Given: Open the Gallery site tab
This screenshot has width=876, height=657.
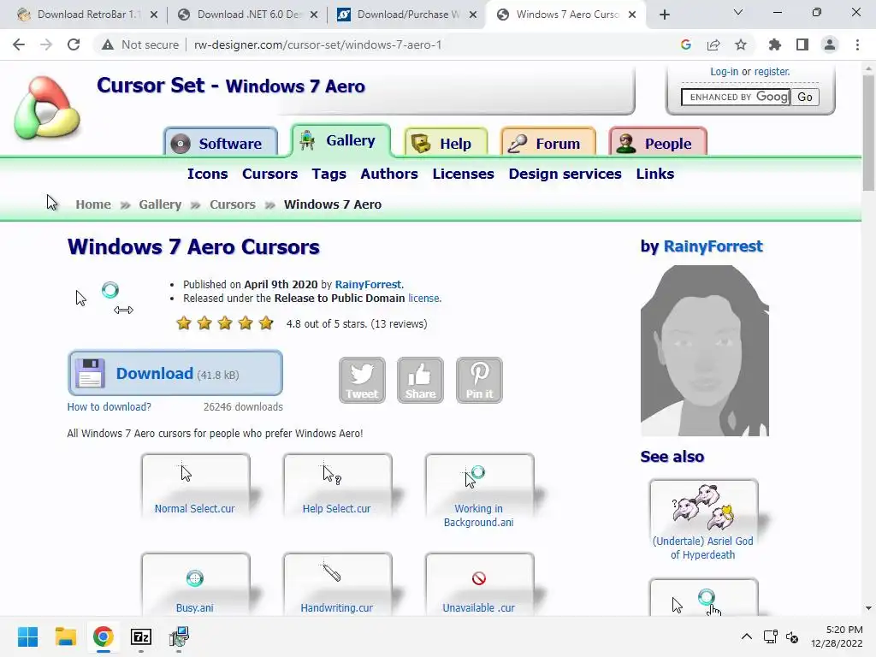Looking at the screenshot, I should click(x=340, y=141).
